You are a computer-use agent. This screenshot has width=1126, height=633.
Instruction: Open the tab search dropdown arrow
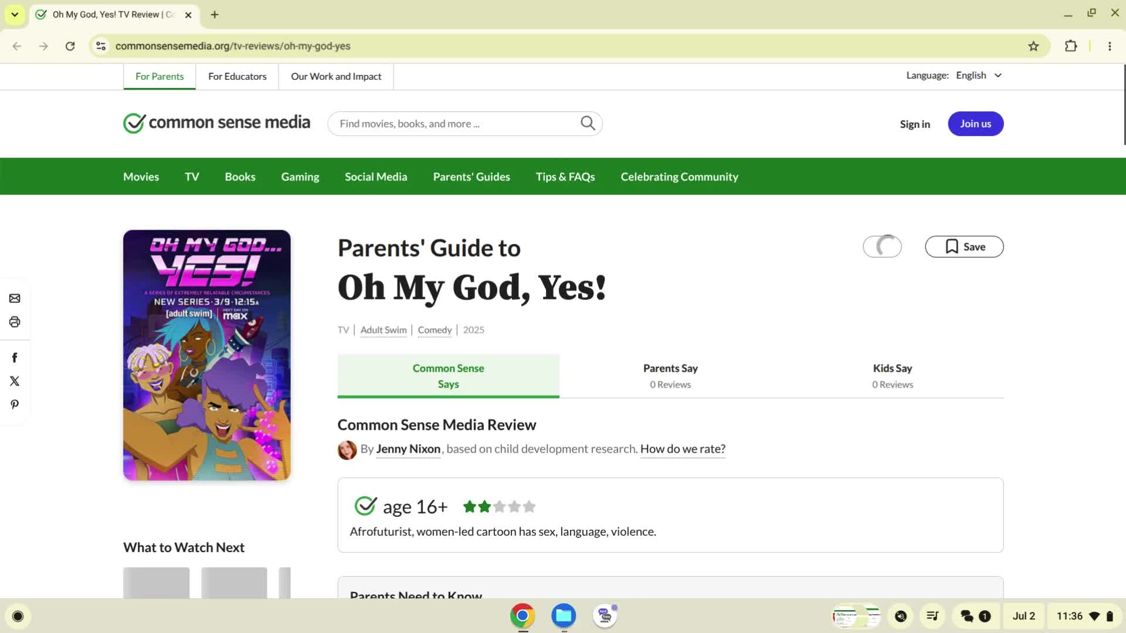tap(15, 15)
